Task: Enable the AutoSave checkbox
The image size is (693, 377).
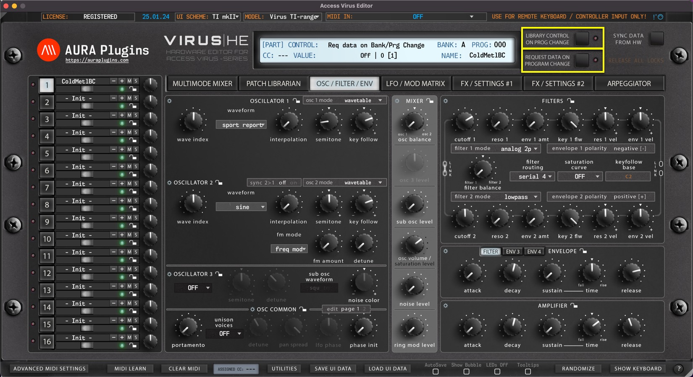Action: (436, 372)
